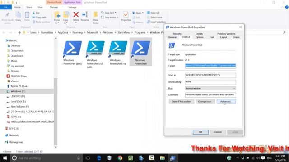
Task: Select Desktop in navigation pane
Action: 15,45
